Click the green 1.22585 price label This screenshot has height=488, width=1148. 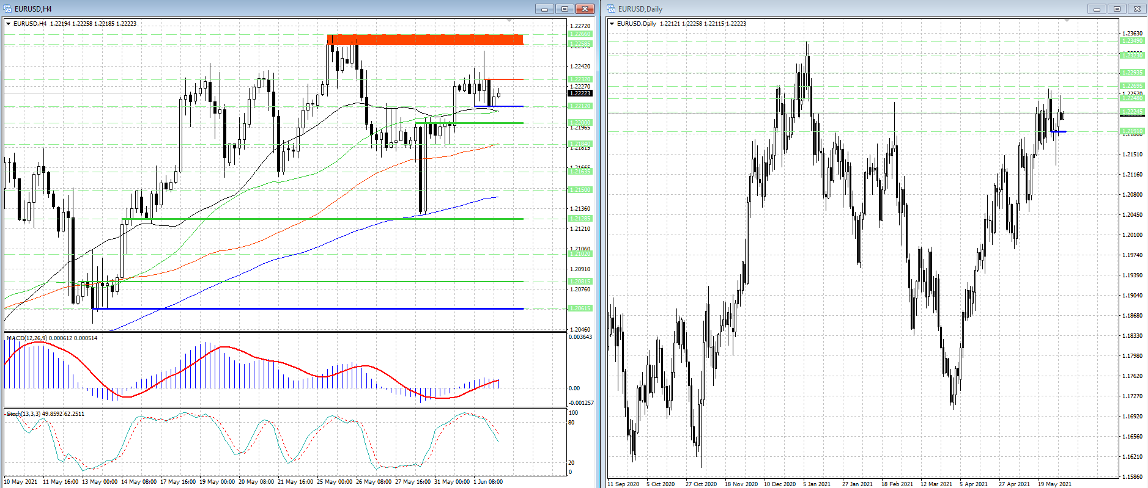(x=580, y=44)
